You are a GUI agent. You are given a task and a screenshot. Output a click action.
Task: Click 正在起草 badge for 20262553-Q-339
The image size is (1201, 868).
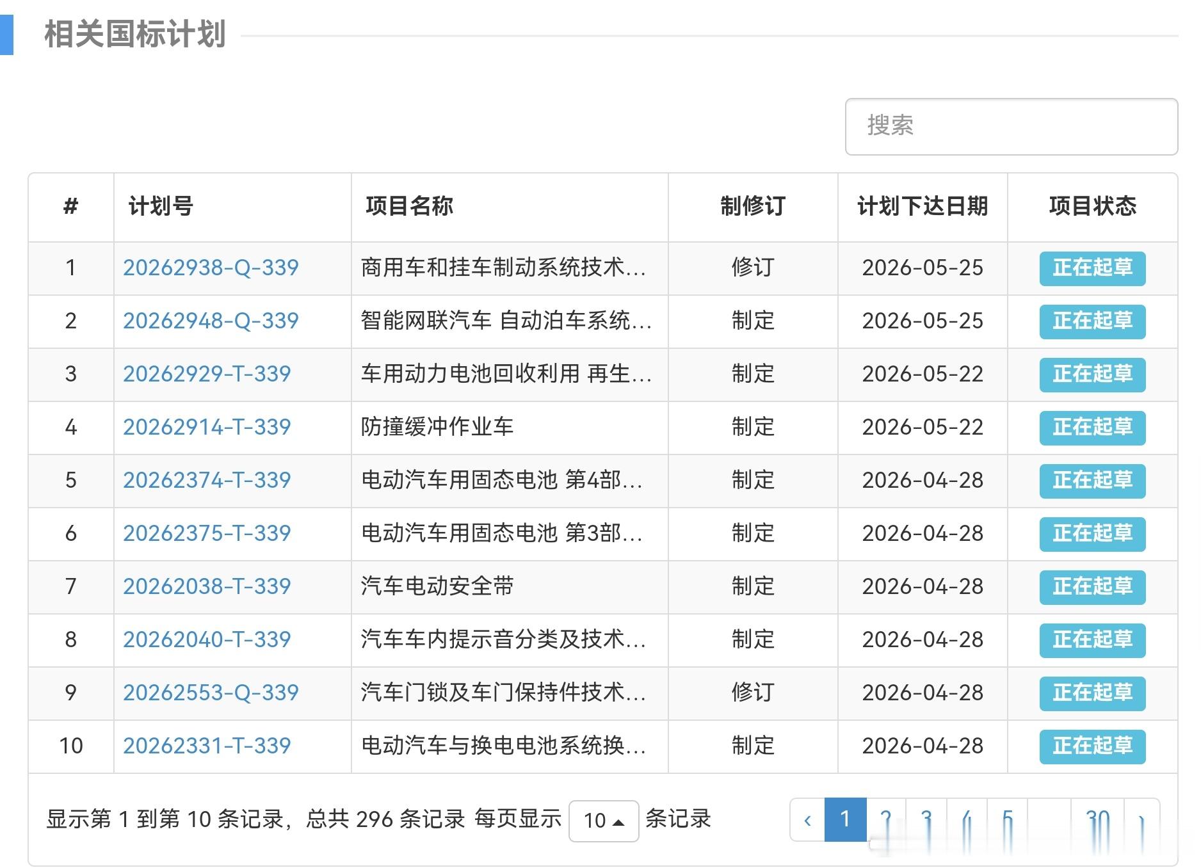pos(1092,693)
